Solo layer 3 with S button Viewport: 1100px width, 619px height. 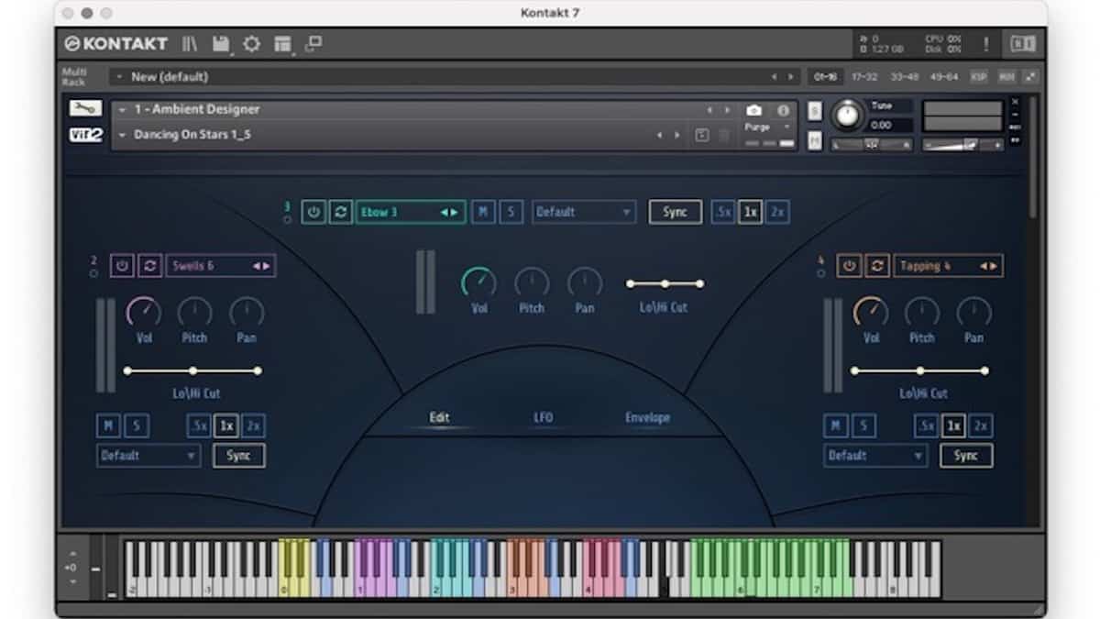[511, 212]
